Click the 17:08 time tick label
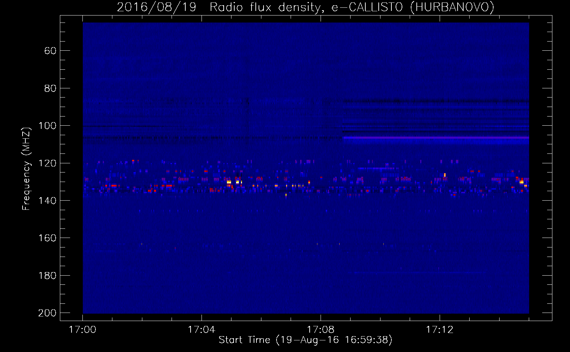This screenshot has height=352, width=570. (321, 330)
